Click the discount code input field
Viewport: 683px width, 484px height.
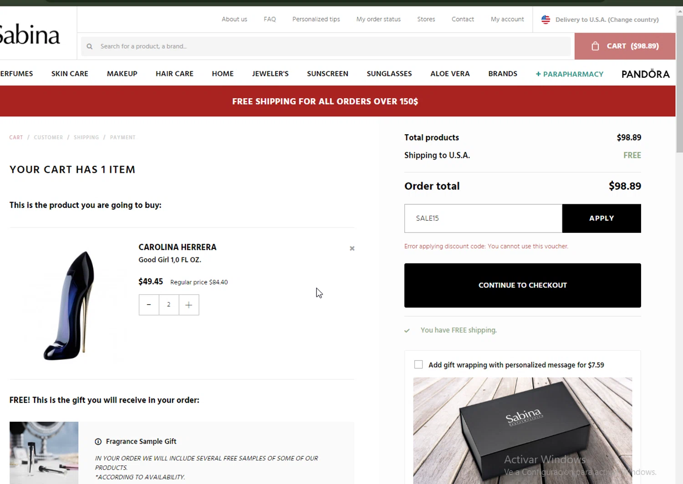(x=483, y=218)
